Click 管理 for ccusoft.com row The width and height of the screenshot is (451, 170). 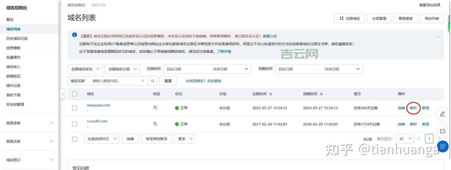click(x=425, y=124)
